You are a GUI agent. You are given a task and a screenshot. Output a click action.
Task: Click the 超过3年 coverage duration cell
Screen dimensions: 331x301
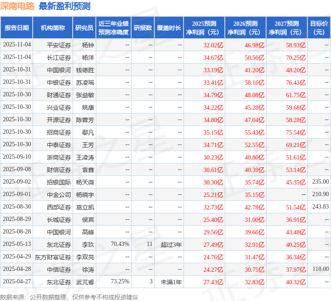point(171,244)
